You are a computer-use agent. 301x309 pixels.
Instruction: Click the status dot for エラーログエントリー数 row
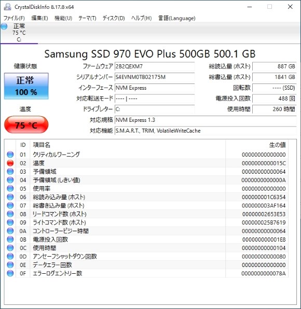(10, 273)
